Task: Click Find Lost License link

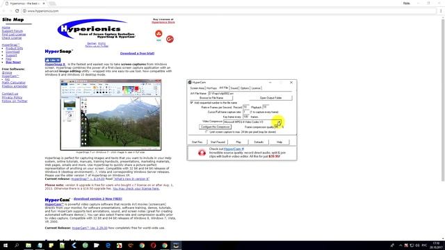Action: 14,34
